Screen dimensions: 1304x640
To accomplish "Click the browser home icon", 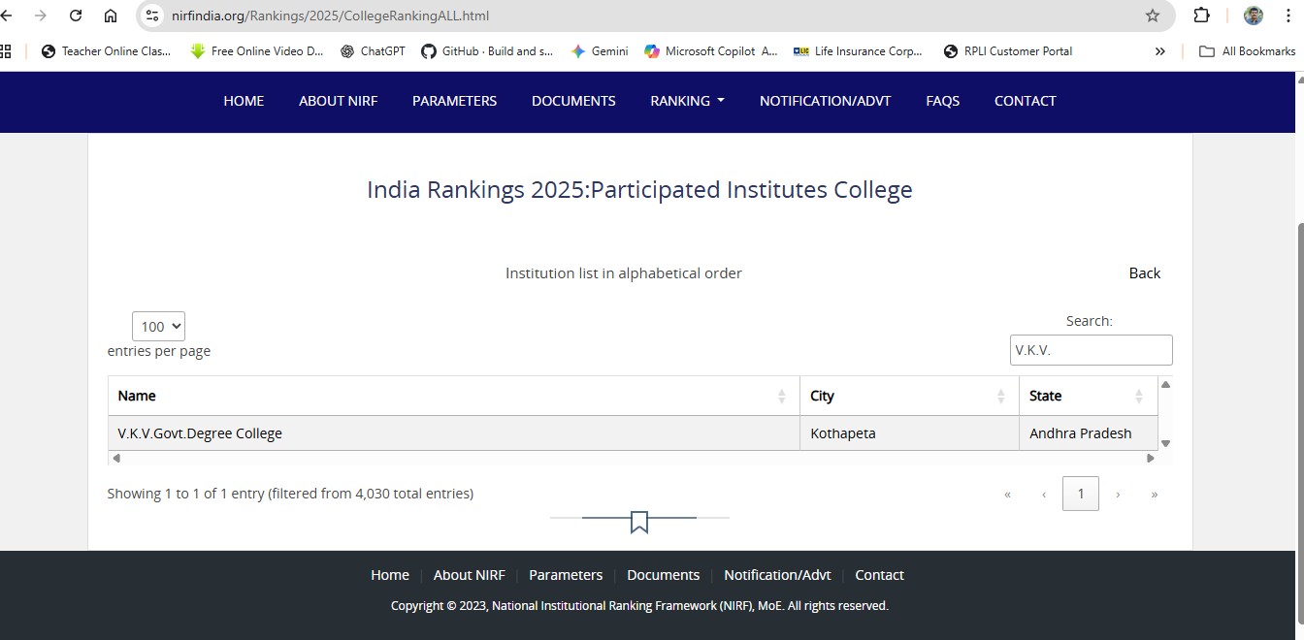I will (x=111, y=16).
